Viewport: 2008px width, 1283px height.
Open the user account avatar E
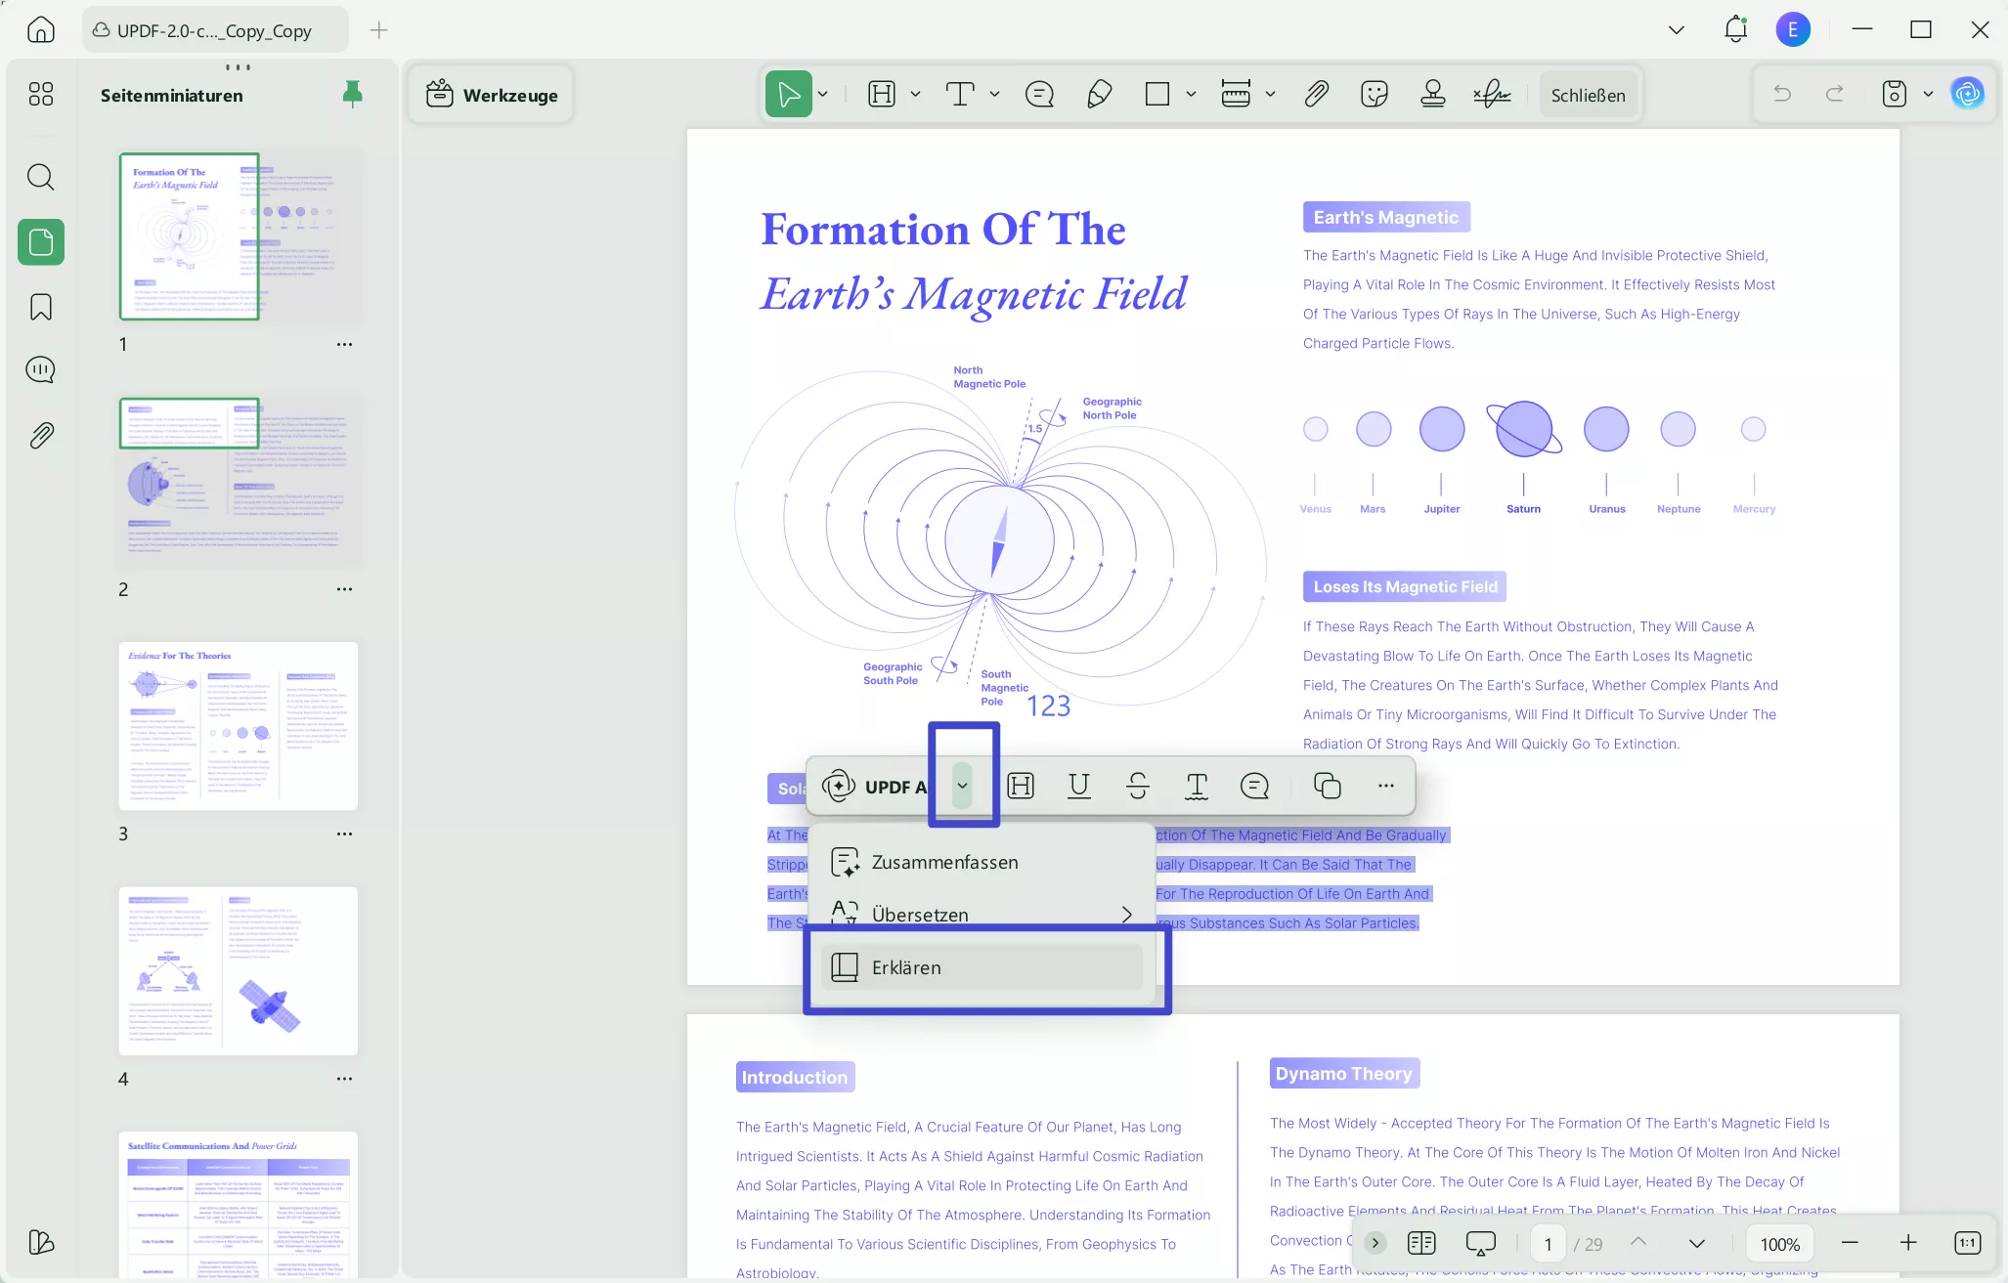(1793, 29)
